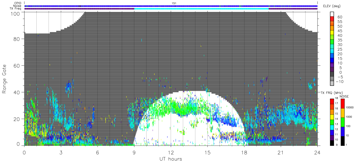Click the '100' label on the NOISE scale

348,126
